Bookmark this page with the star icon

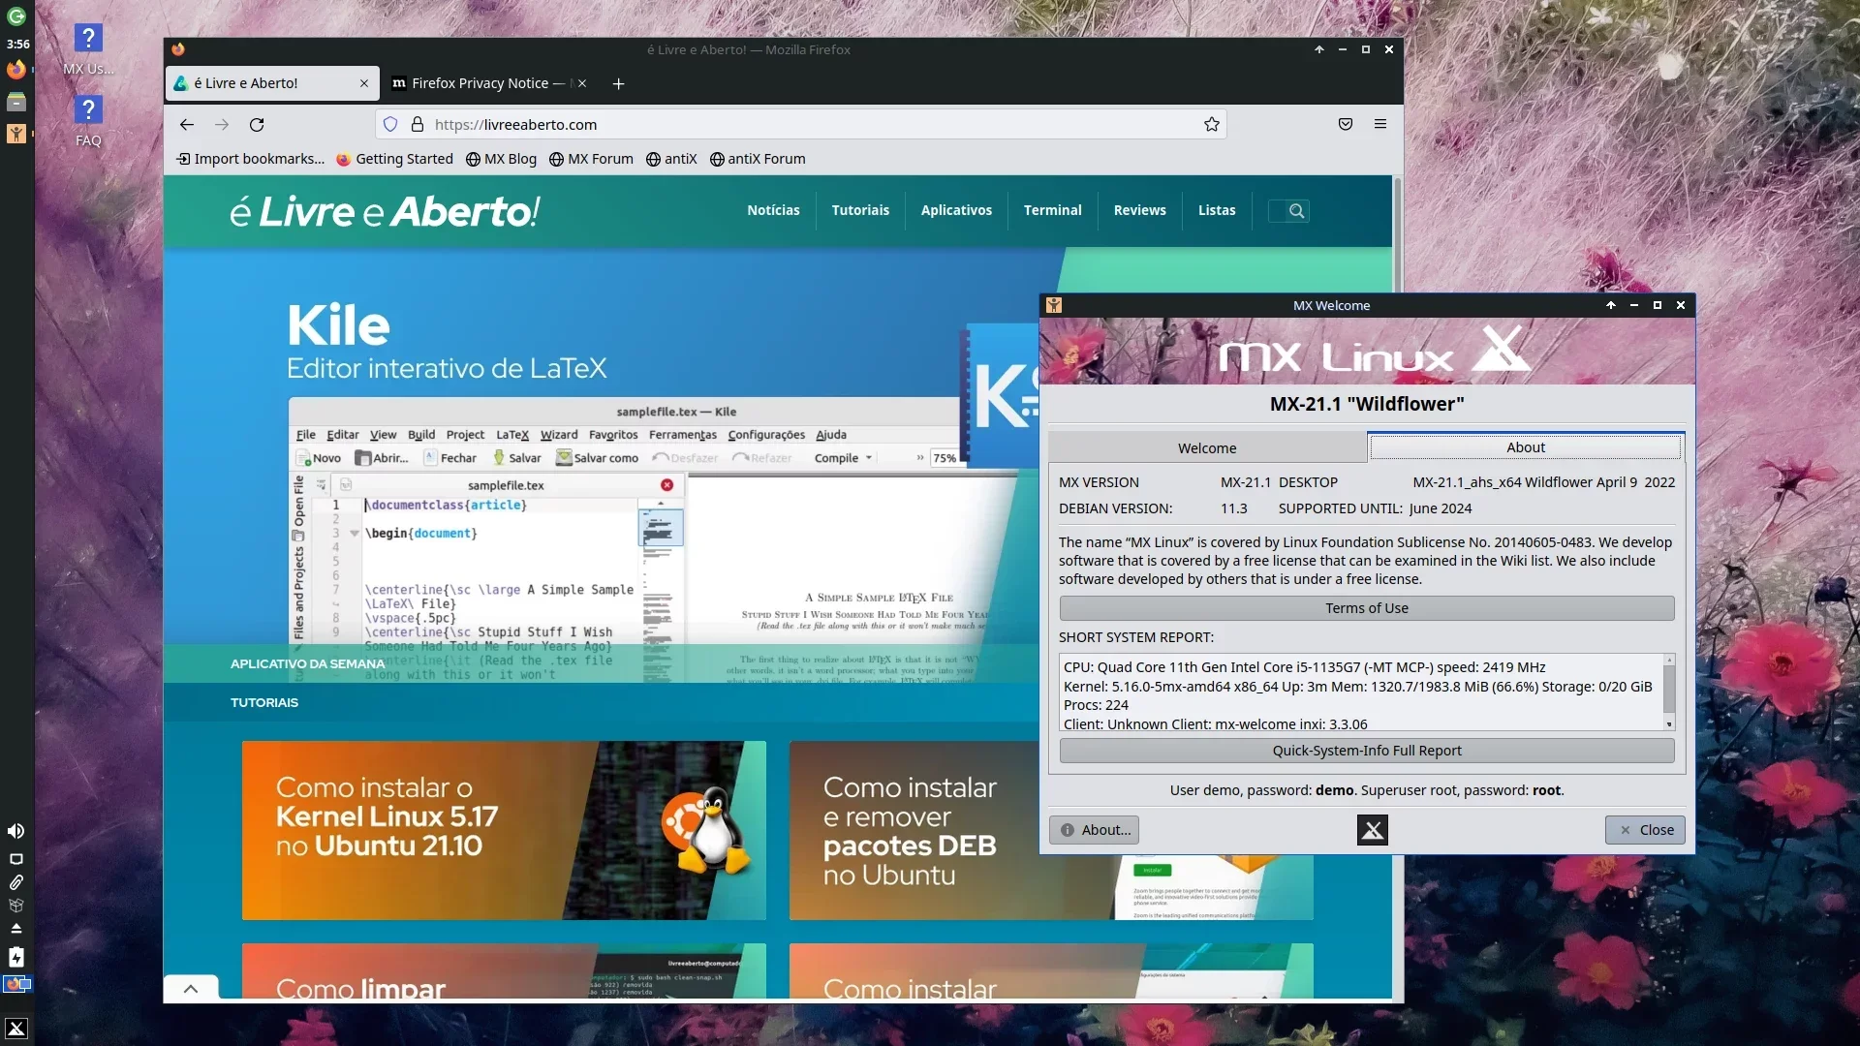[1211, 124]
